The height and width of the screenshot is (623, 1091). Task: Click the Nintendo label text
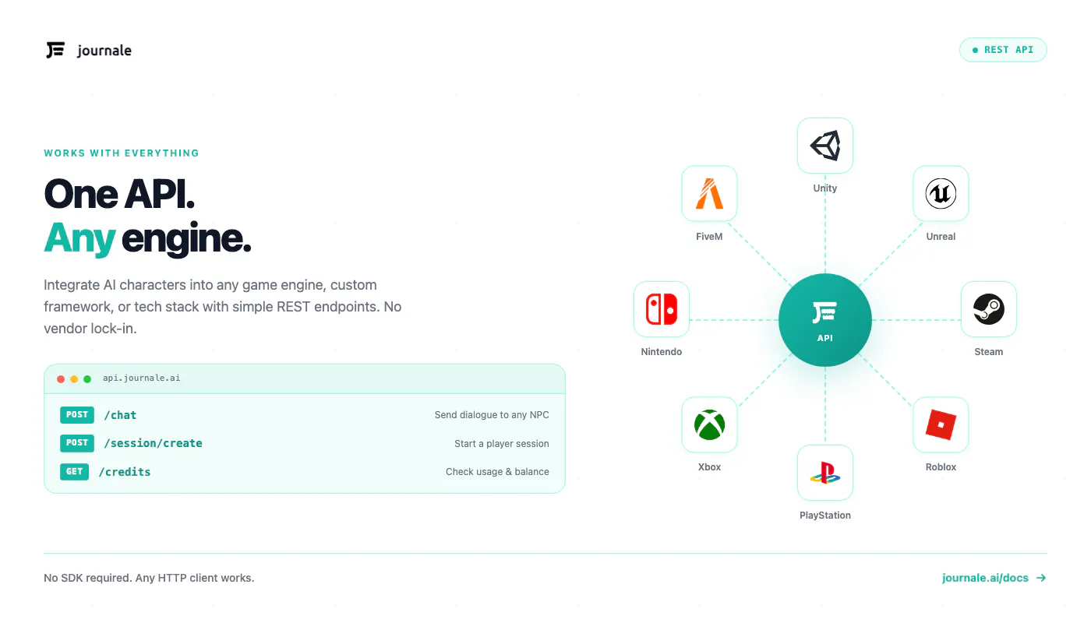click(x=662, y=352)
